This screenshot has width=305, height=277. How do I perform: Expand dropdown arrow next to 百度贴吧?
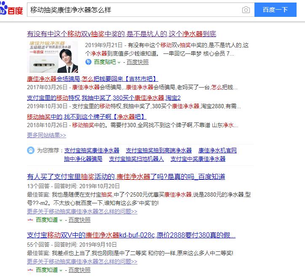[x=119, y=63]
